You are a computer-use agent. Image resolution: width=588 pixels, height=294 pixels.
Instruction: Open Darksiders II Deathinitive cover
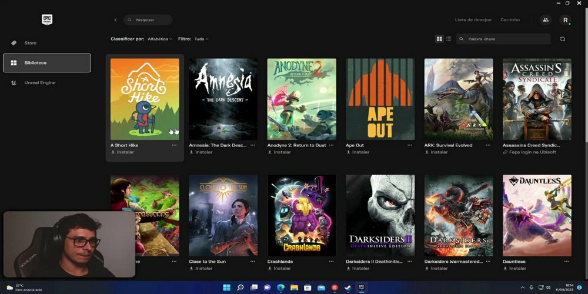click(x=380, y=215)
